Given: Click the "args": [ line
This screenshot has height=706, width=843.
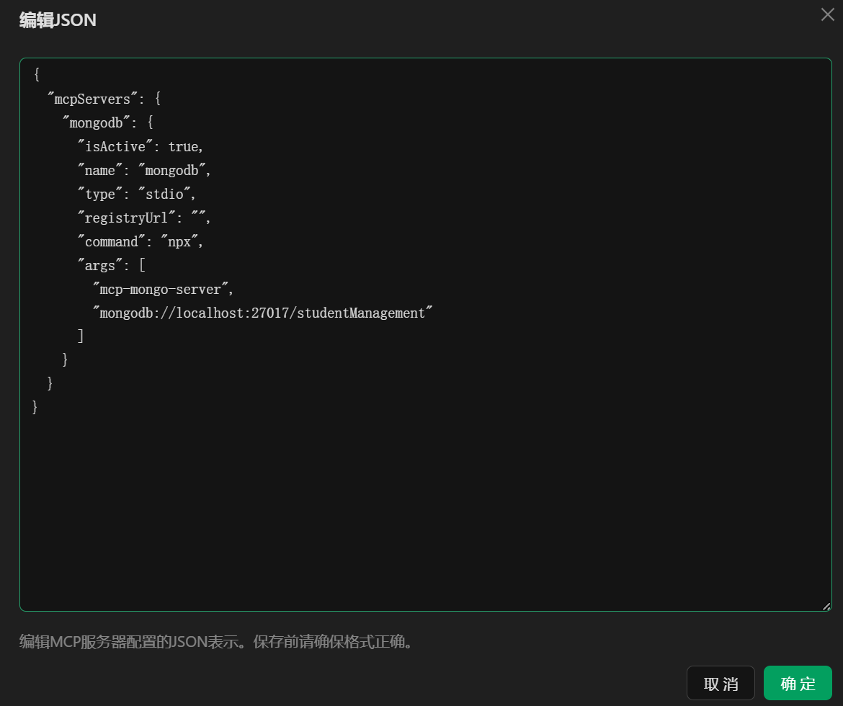Looking at the screenshot, I should pos(111,265).
